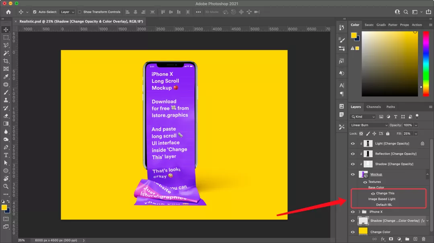Select the Crop tool

coord(6,61)
